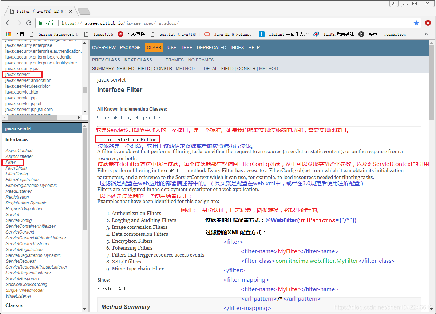436x314 pixels.
Task: Open the iTalent bookmark
Action: pos(284,34)
